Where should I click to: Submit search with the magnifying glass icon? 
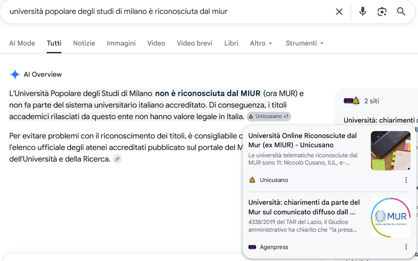[x=401, y=12]
